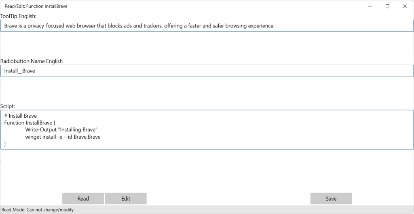This screenshot has height=214, width=414.
Task: Minimize the Read/Edit window
Action: (370, 6)
